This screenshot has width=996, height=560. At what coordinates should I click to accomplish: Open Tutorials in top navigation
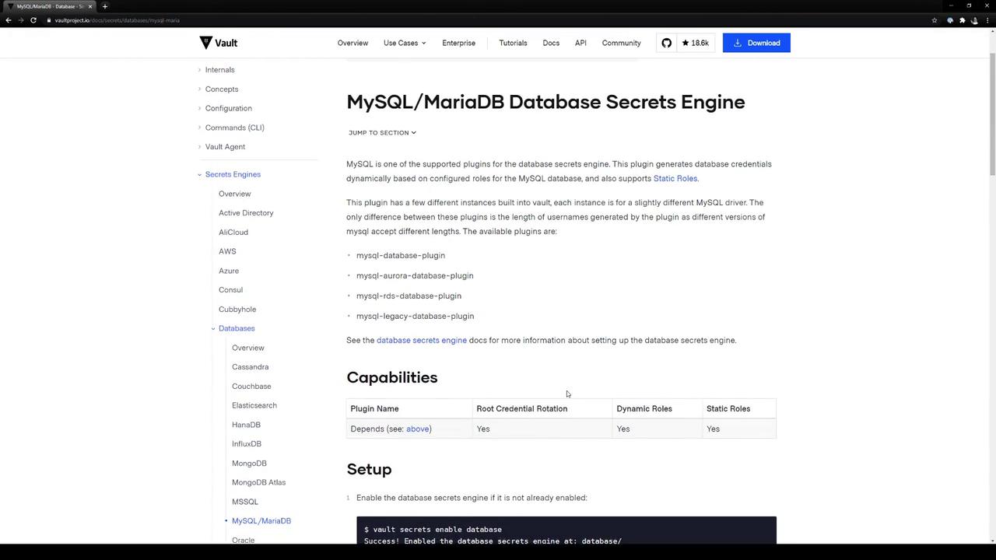(x=513, y=43)
